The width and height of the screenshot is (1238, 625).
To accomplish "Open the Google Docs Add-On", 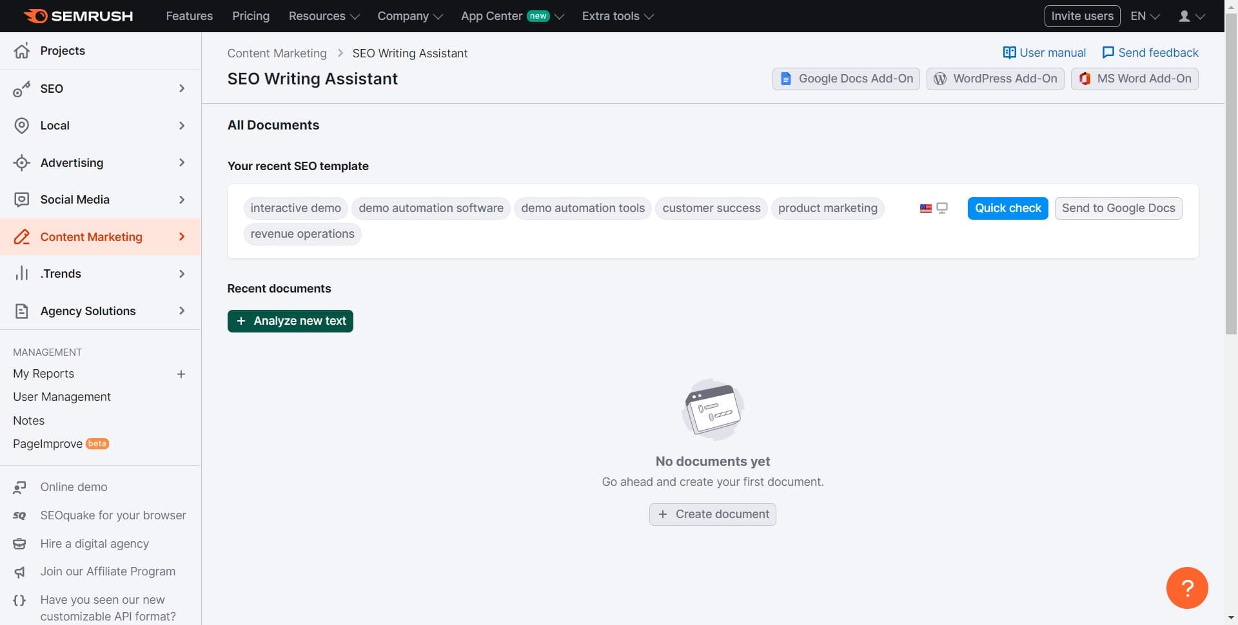I will click(846, 79).
